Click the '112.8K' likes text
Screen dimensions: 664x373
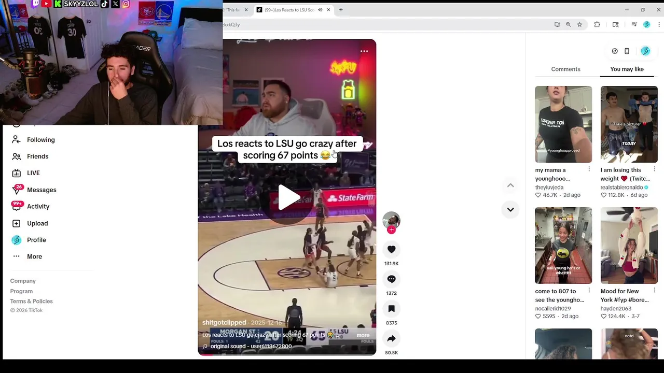[x=616, y=195]
